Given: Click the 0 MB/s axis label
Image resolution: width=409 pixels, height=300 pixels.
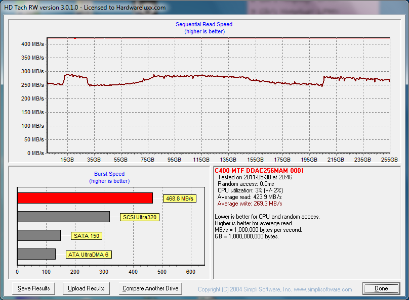Looking at the screenshot, I should point(36,153).
